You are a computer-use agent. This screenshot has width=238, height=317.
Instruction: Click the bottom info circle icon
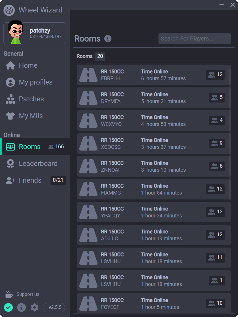tap(21, 307)
